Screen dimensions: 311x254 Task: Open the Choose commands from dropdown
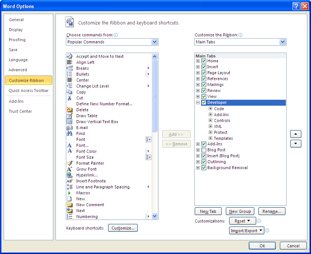154,42
